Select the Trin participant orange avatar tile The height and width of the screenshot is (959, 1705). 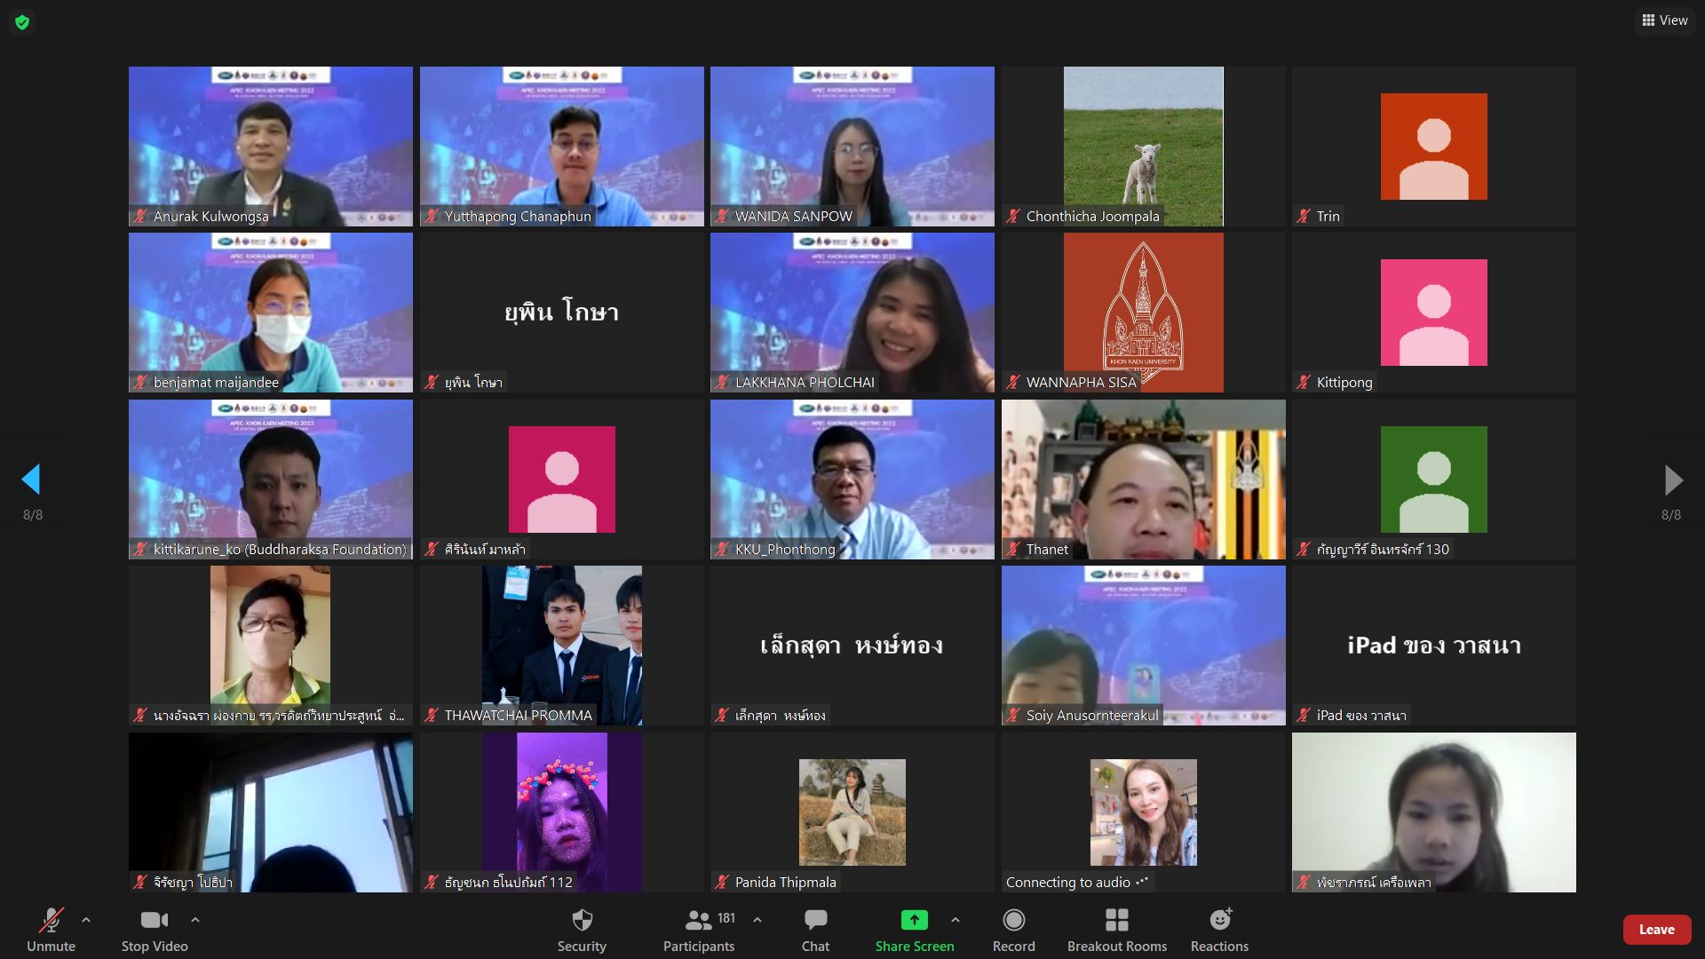(x=1433, y=147)
